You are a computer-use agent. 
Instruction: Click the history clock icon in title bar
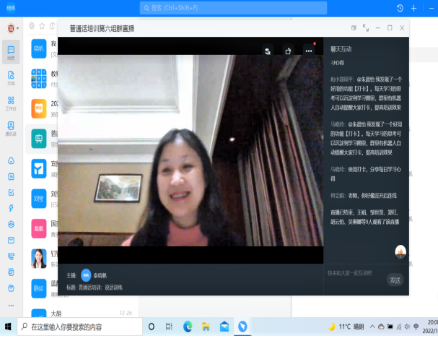point(400,8)
